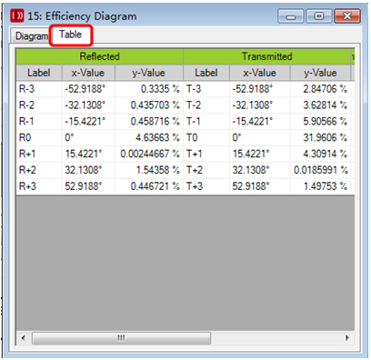Select the T-2 label cell
Viewport: 371px width, 360px height.
tap(206, 105)
